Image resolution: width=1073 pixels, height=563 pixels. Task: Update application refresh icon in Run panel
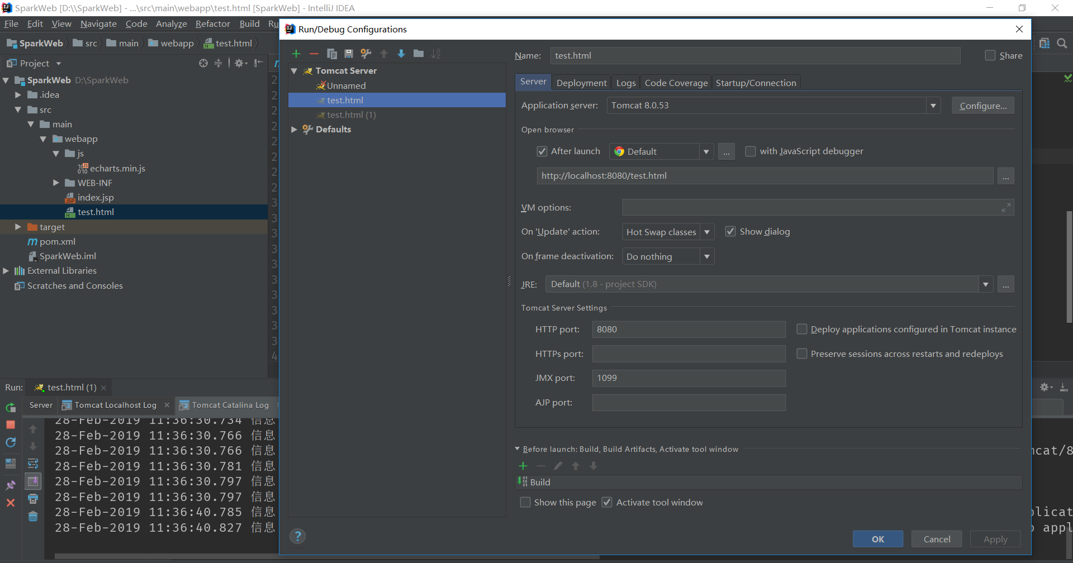[x=11, y=442]
